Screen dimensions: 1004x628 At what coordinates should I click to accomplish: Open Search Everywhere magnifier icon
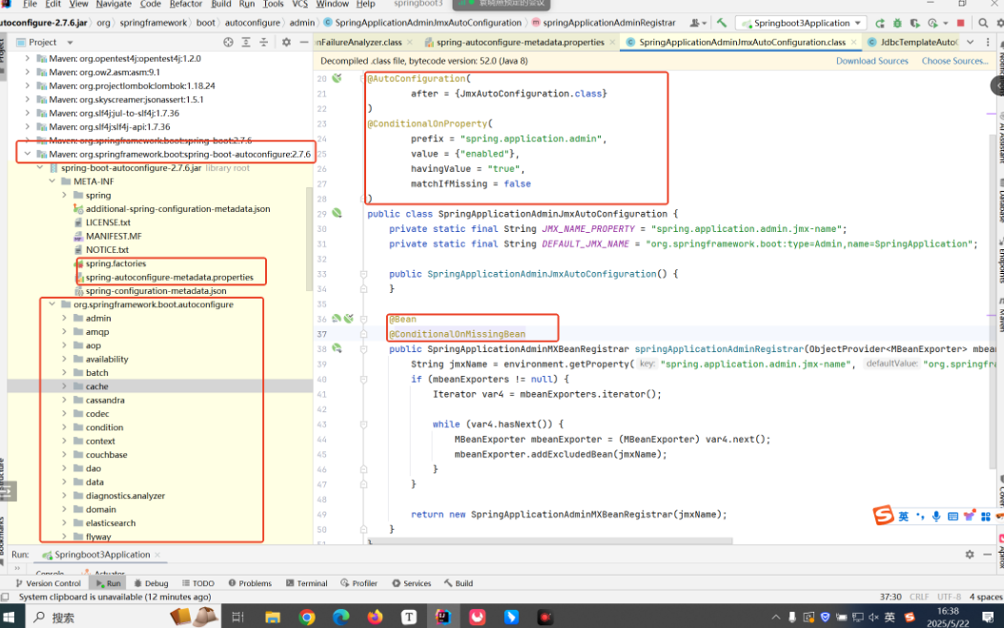[x=983, y=23]
